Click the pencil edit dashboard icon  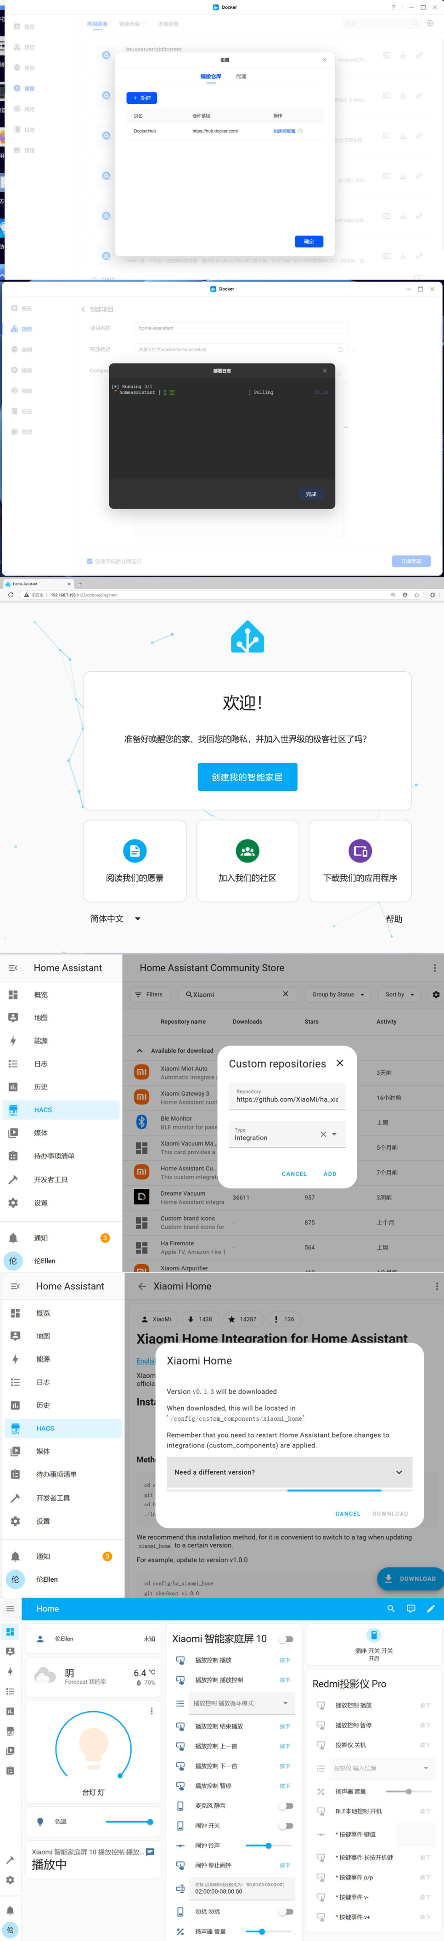point(430,1608)
